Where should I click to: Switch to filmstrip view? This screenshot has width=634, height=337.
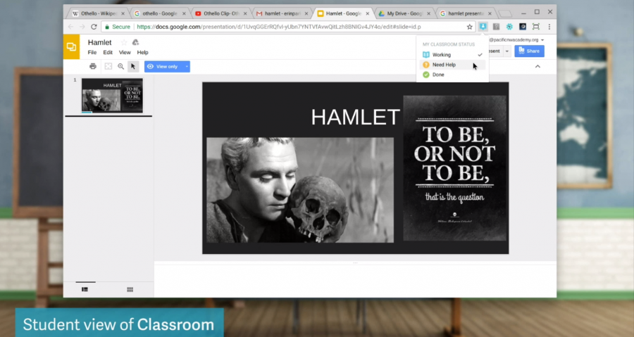click(85, 289)
